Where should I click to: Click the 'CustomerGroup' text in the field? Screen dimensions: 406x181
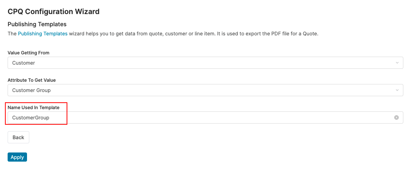(x=30, y=117)
